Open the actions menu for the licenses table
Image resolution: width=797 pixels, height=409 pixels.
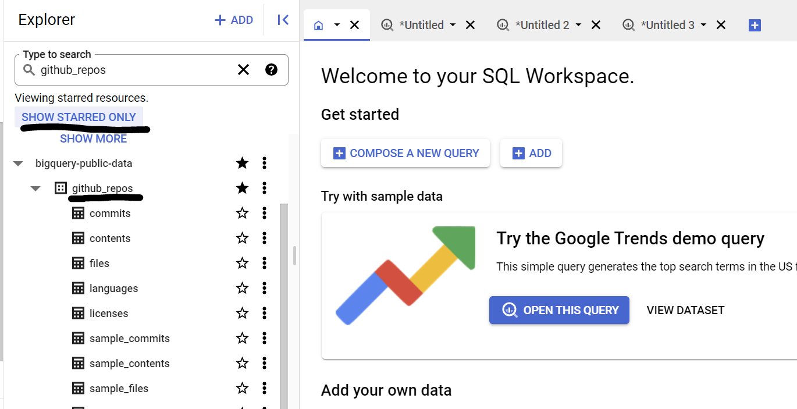click(264, 313)
